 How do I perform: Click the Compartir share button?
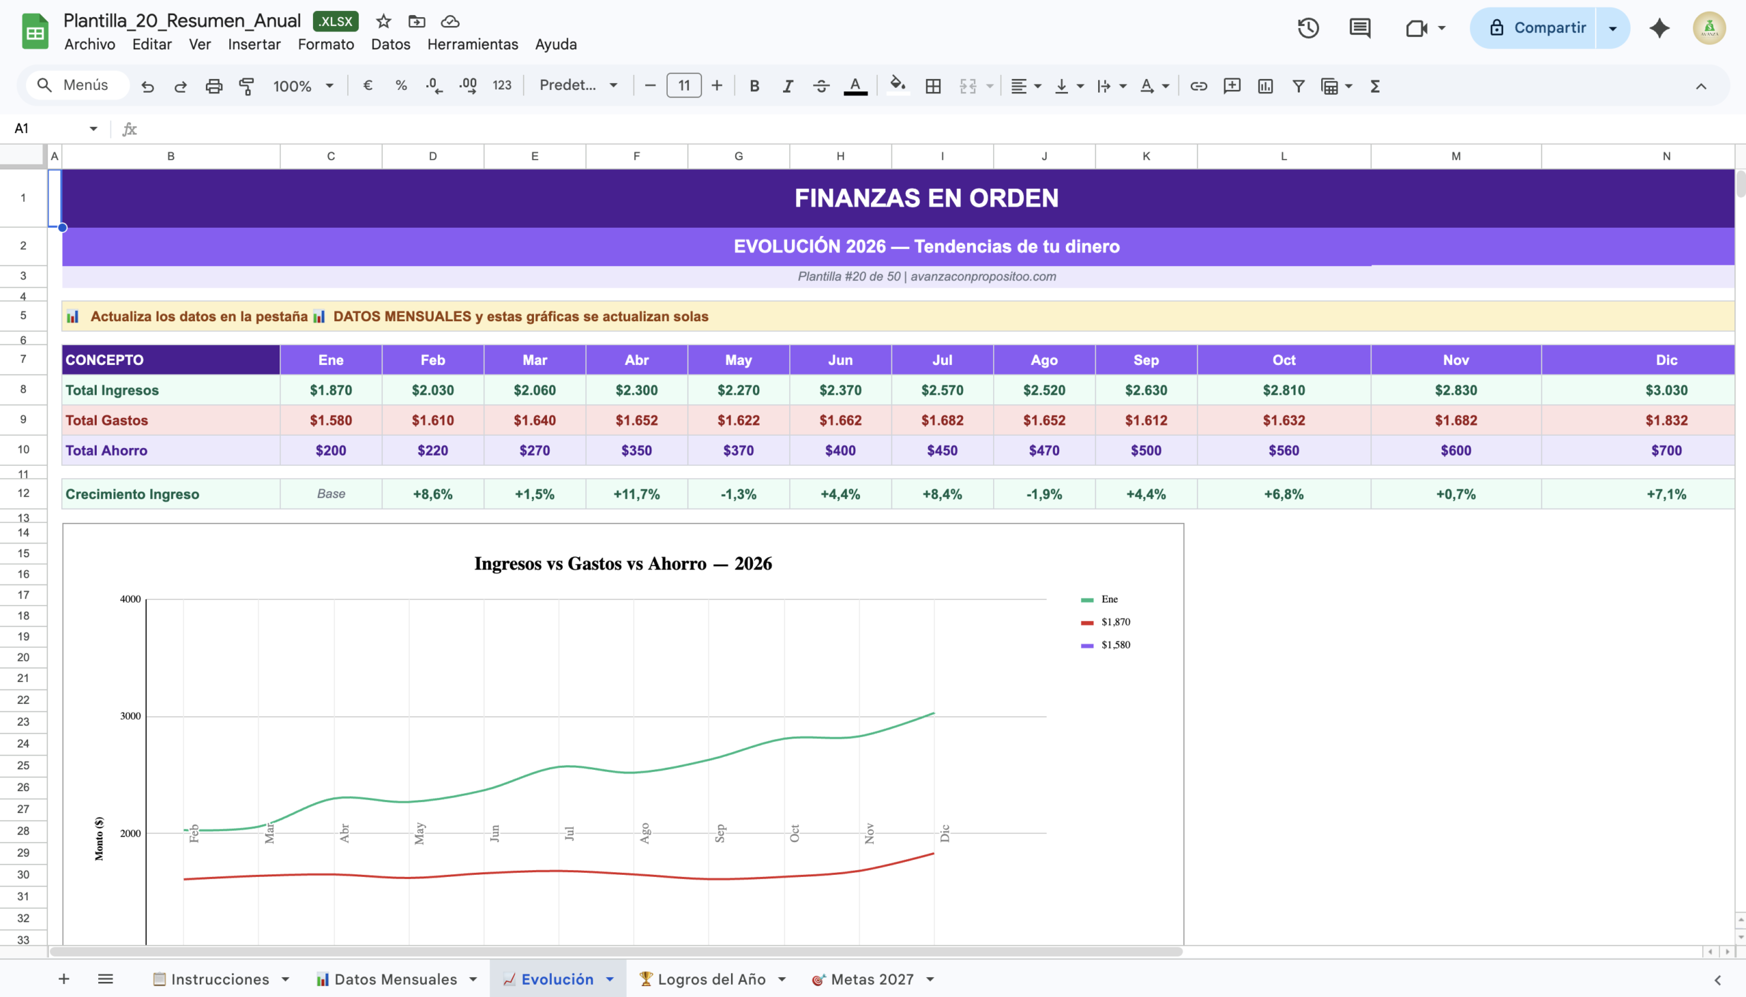(x=1535, y=28)
